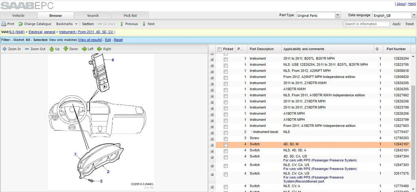Open the Bookmarks dropdown menu
This screenshot has width=417, height=192.
(66, 24)
